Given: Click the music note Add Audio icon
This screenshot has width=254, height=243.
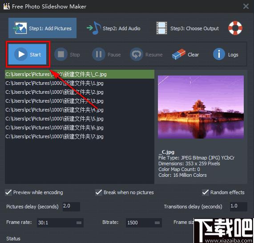Looking at the screenshot, I should 94,28.
